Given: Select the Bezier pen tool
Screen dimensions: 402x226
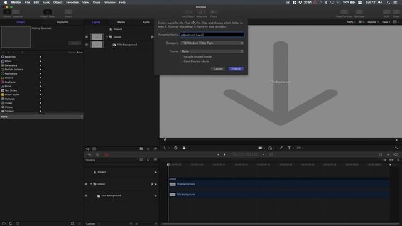Looking at the screenshot, I should [270, 148].
